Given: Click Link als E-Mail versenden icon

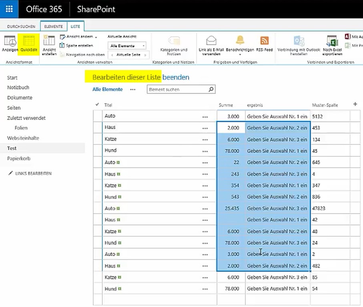Looking at the screenshot, I should 211,41.
